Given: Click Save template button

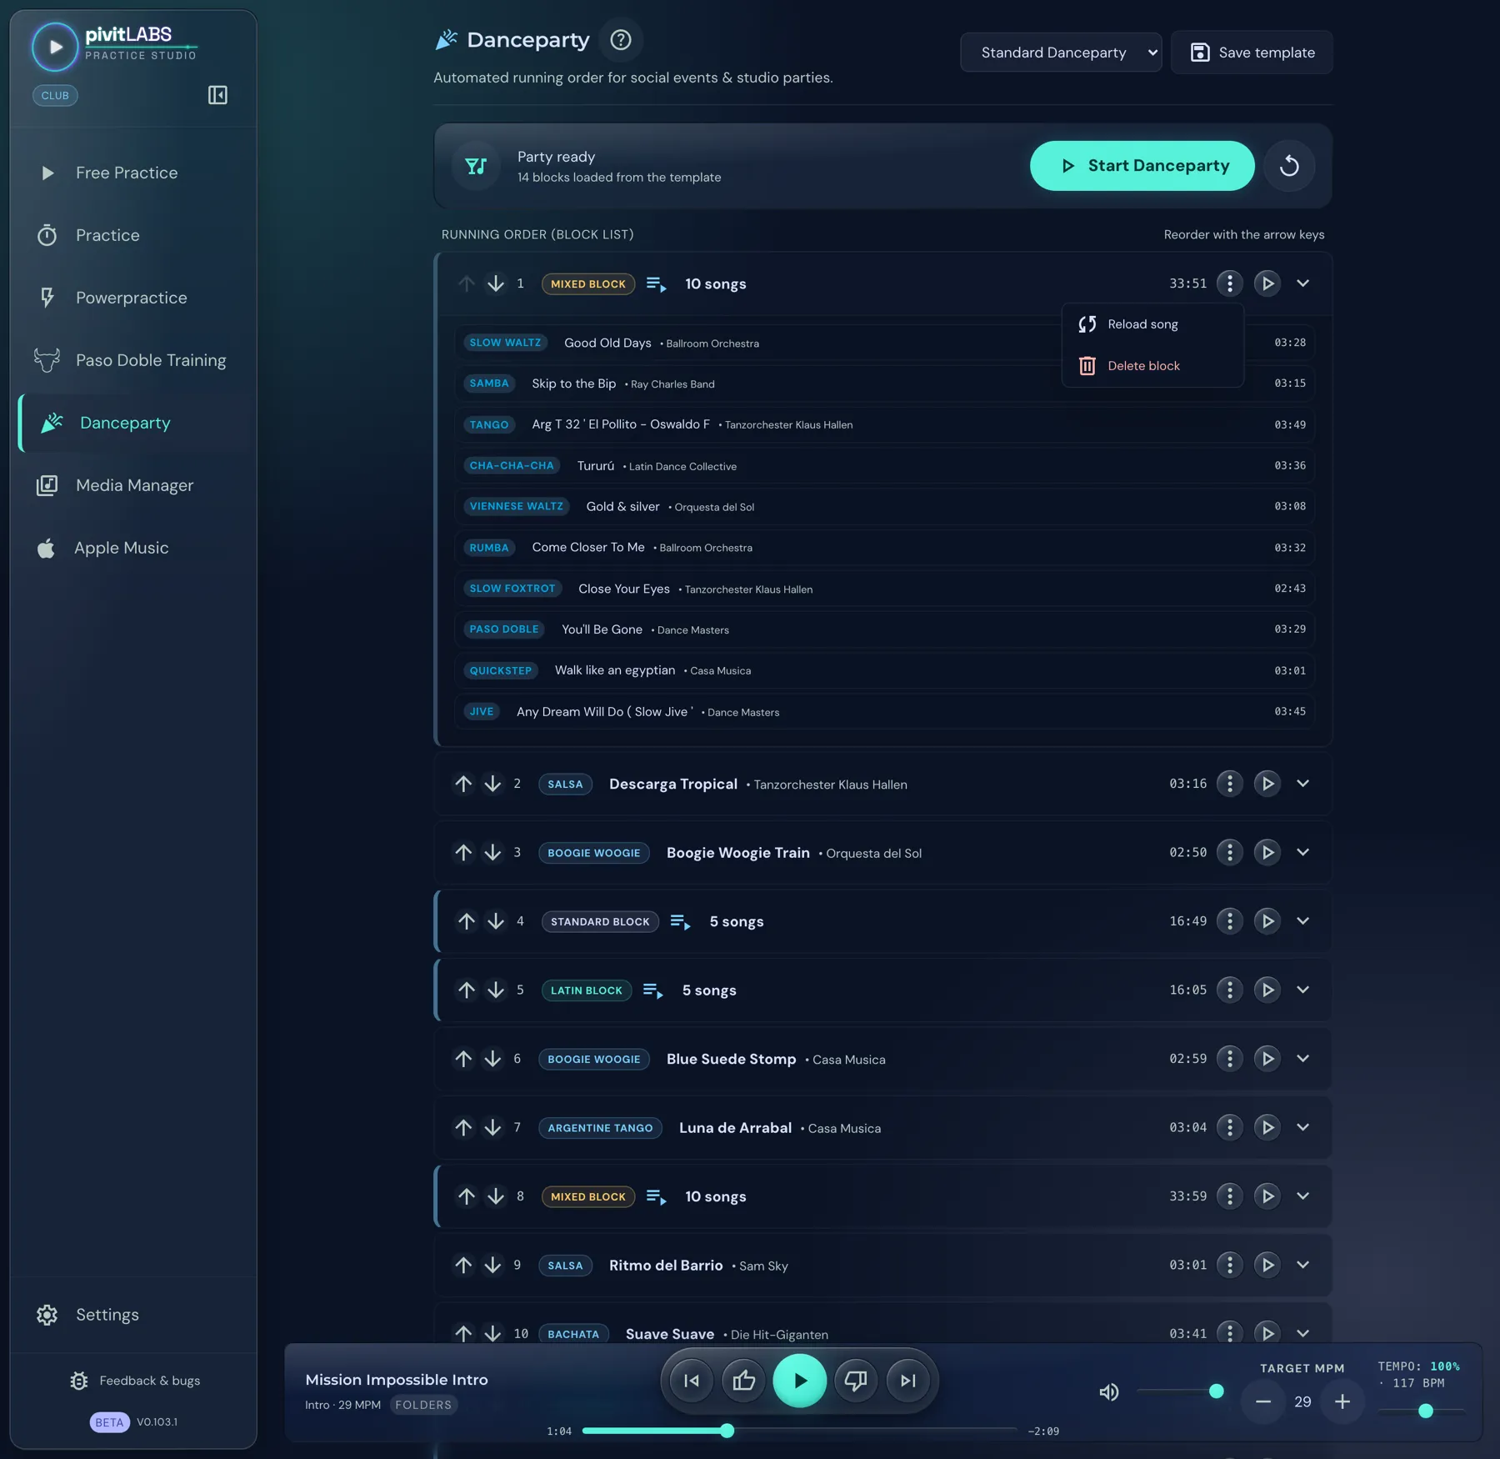Looking at the screenshot, I should click(x=1252, y=53).
